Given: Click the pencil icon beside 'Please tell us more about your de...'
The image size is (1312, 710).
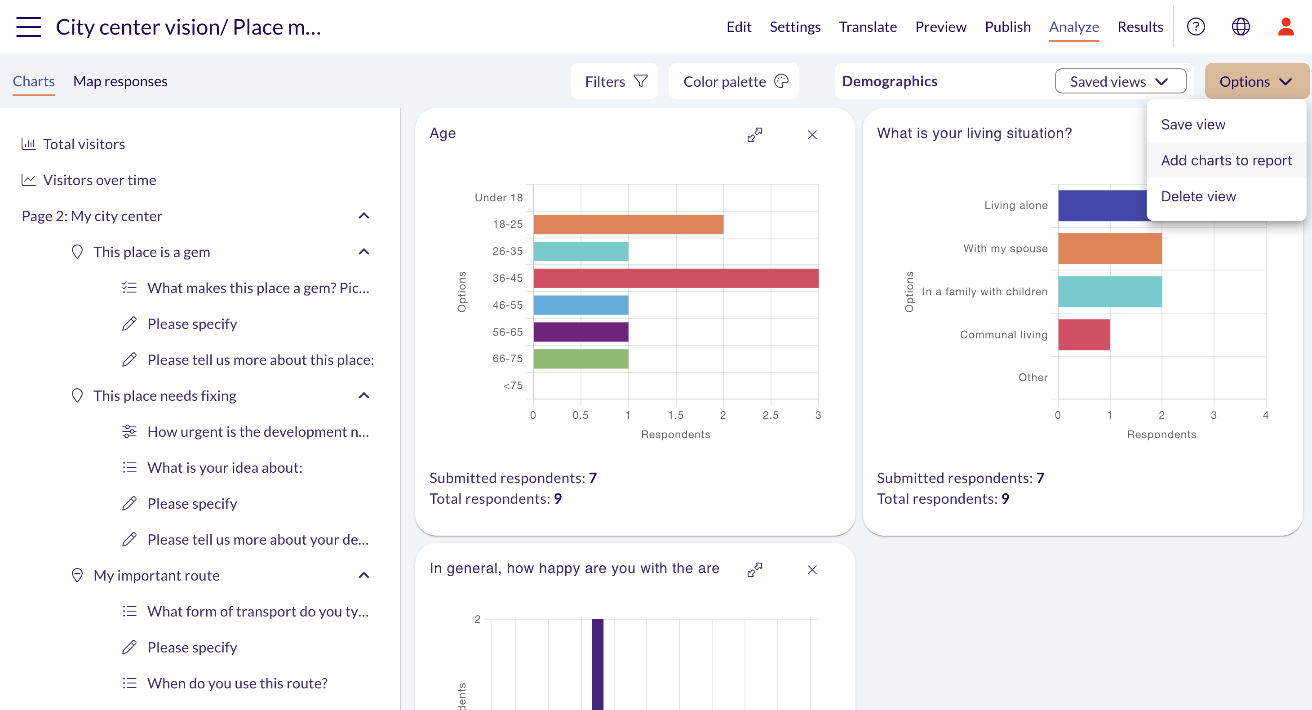Looking at the screenshot, I should 129,539.
